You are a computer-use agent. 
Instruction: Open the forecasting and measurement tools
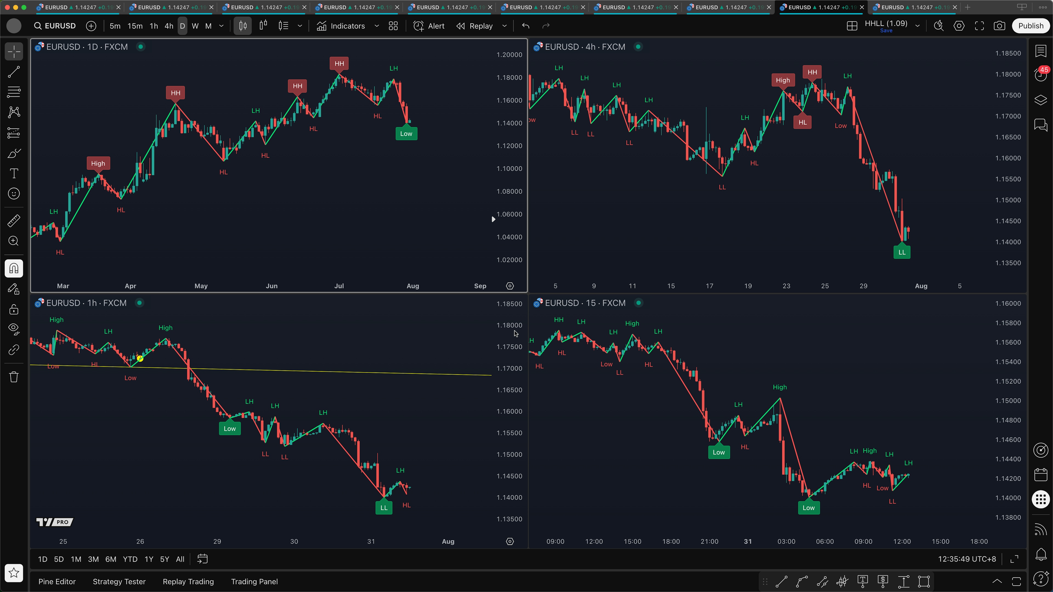(x=14, y=133)
